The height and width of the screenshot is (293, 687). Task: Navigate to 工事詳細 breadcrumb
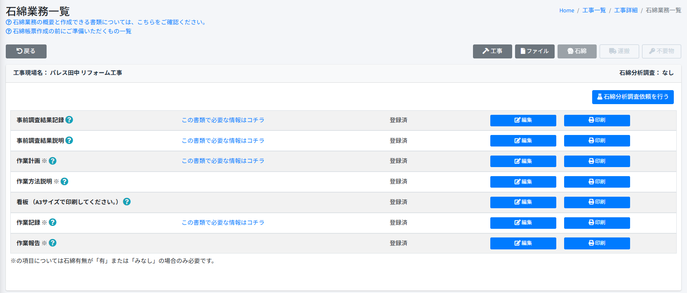point(626,10)
